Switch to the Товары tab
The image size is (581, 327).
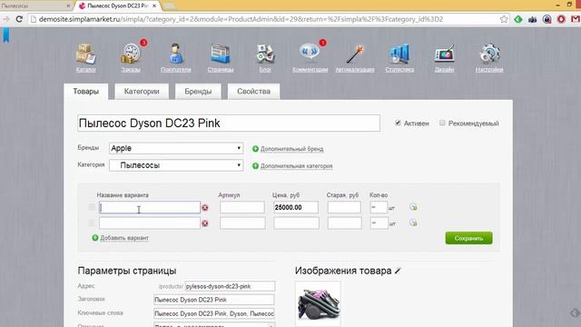(x=86, y=92)
